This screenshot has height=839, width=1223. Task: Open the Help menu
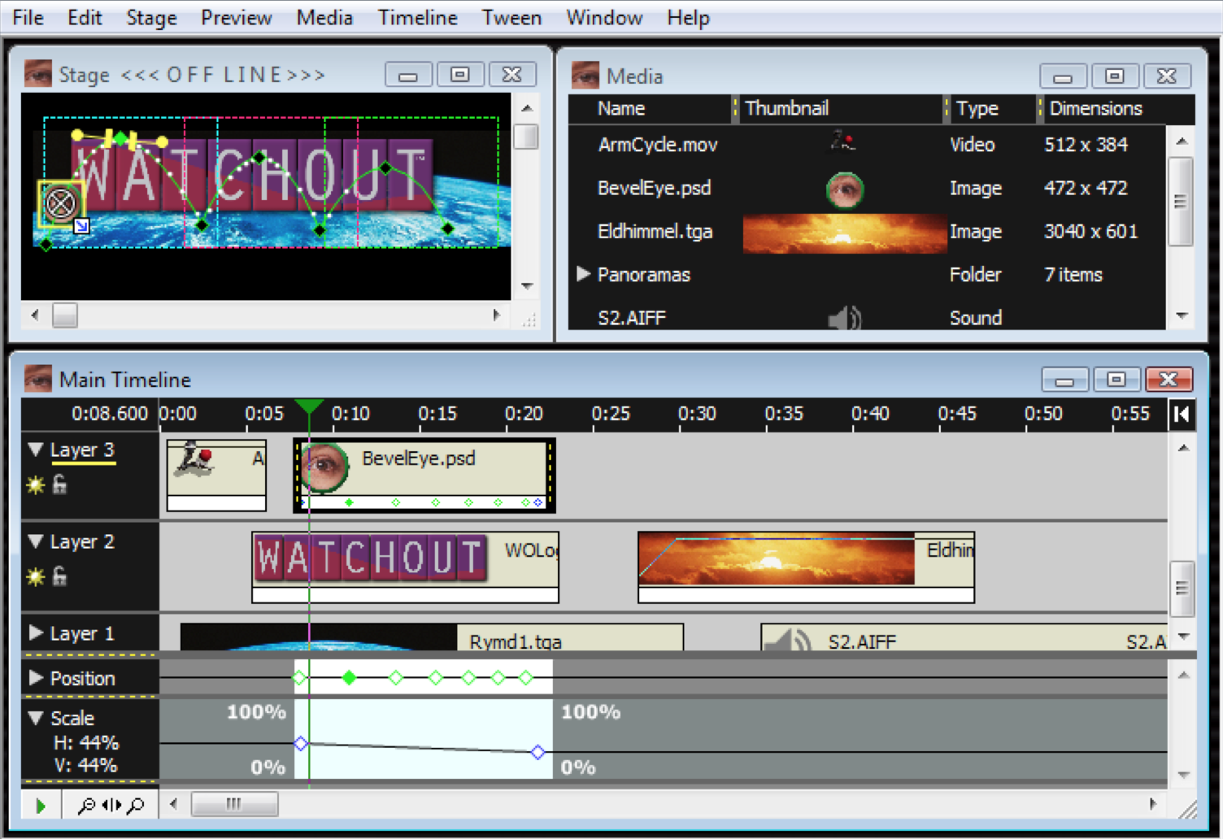tap(688, 17)
